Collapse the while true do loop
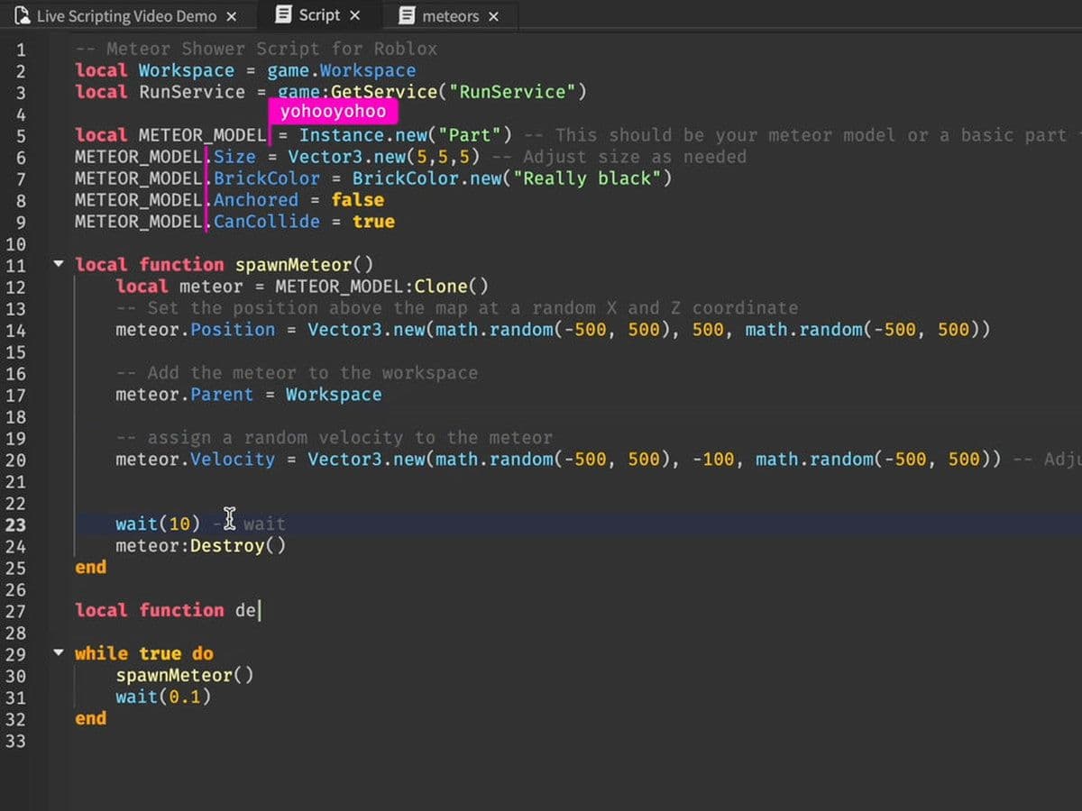Screen dimensions: 1082x811 58,653
